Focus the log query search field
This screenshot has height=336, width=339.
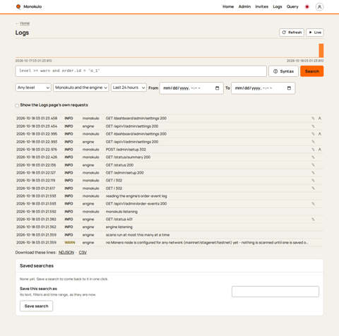pyautogui.click(x=141, y=71)
